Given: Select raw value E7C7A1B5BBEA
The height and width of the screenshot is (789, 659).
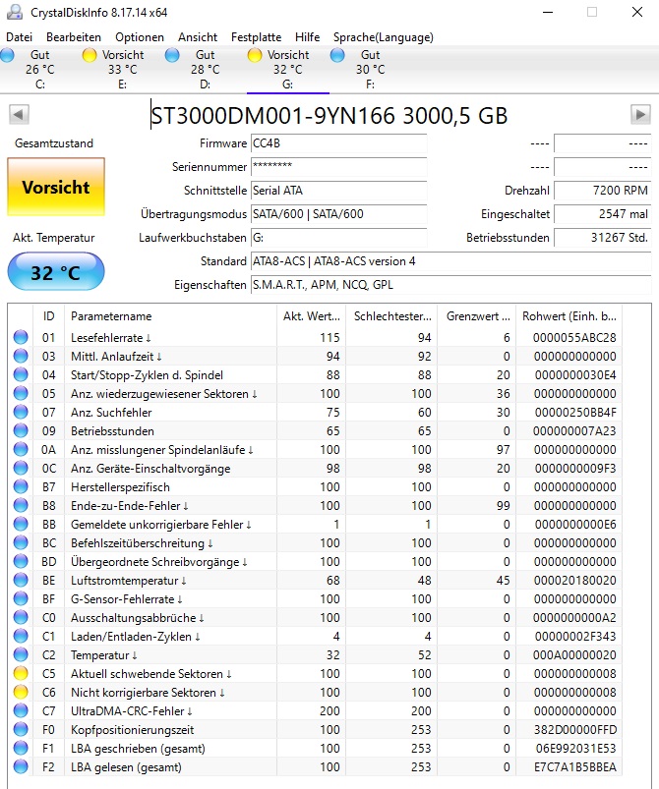Looking at the screenshot, I should pos(574,766).
